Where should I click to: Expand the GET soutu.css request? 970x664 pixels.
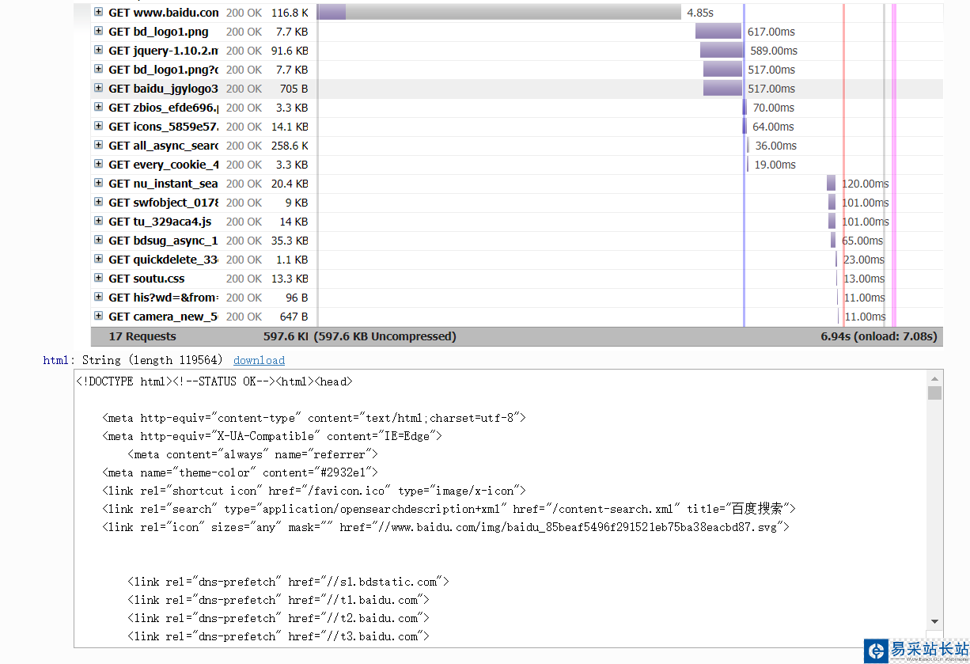(99, 278)
